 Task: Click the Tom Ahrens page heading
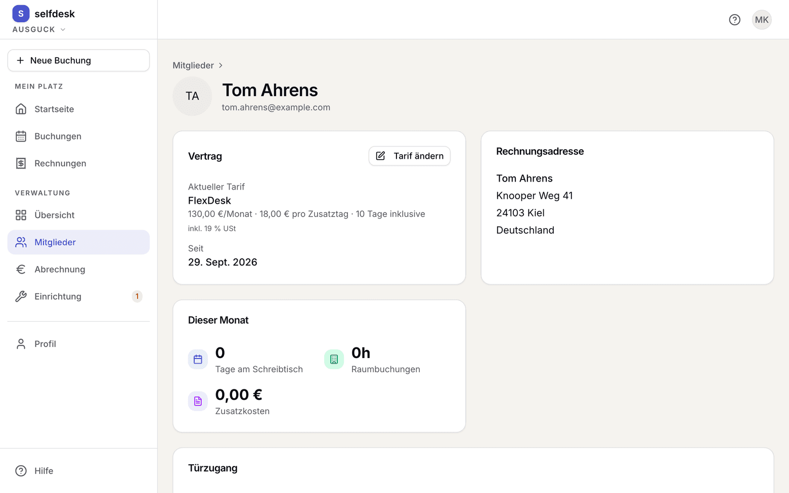click(270, 90)
